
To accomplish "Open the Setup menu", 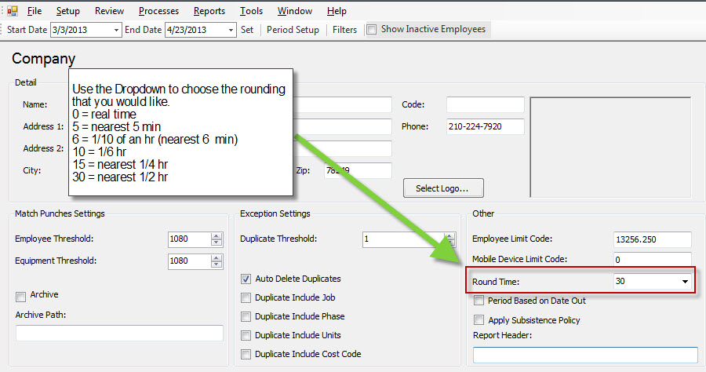I will [x=67, y=11].
